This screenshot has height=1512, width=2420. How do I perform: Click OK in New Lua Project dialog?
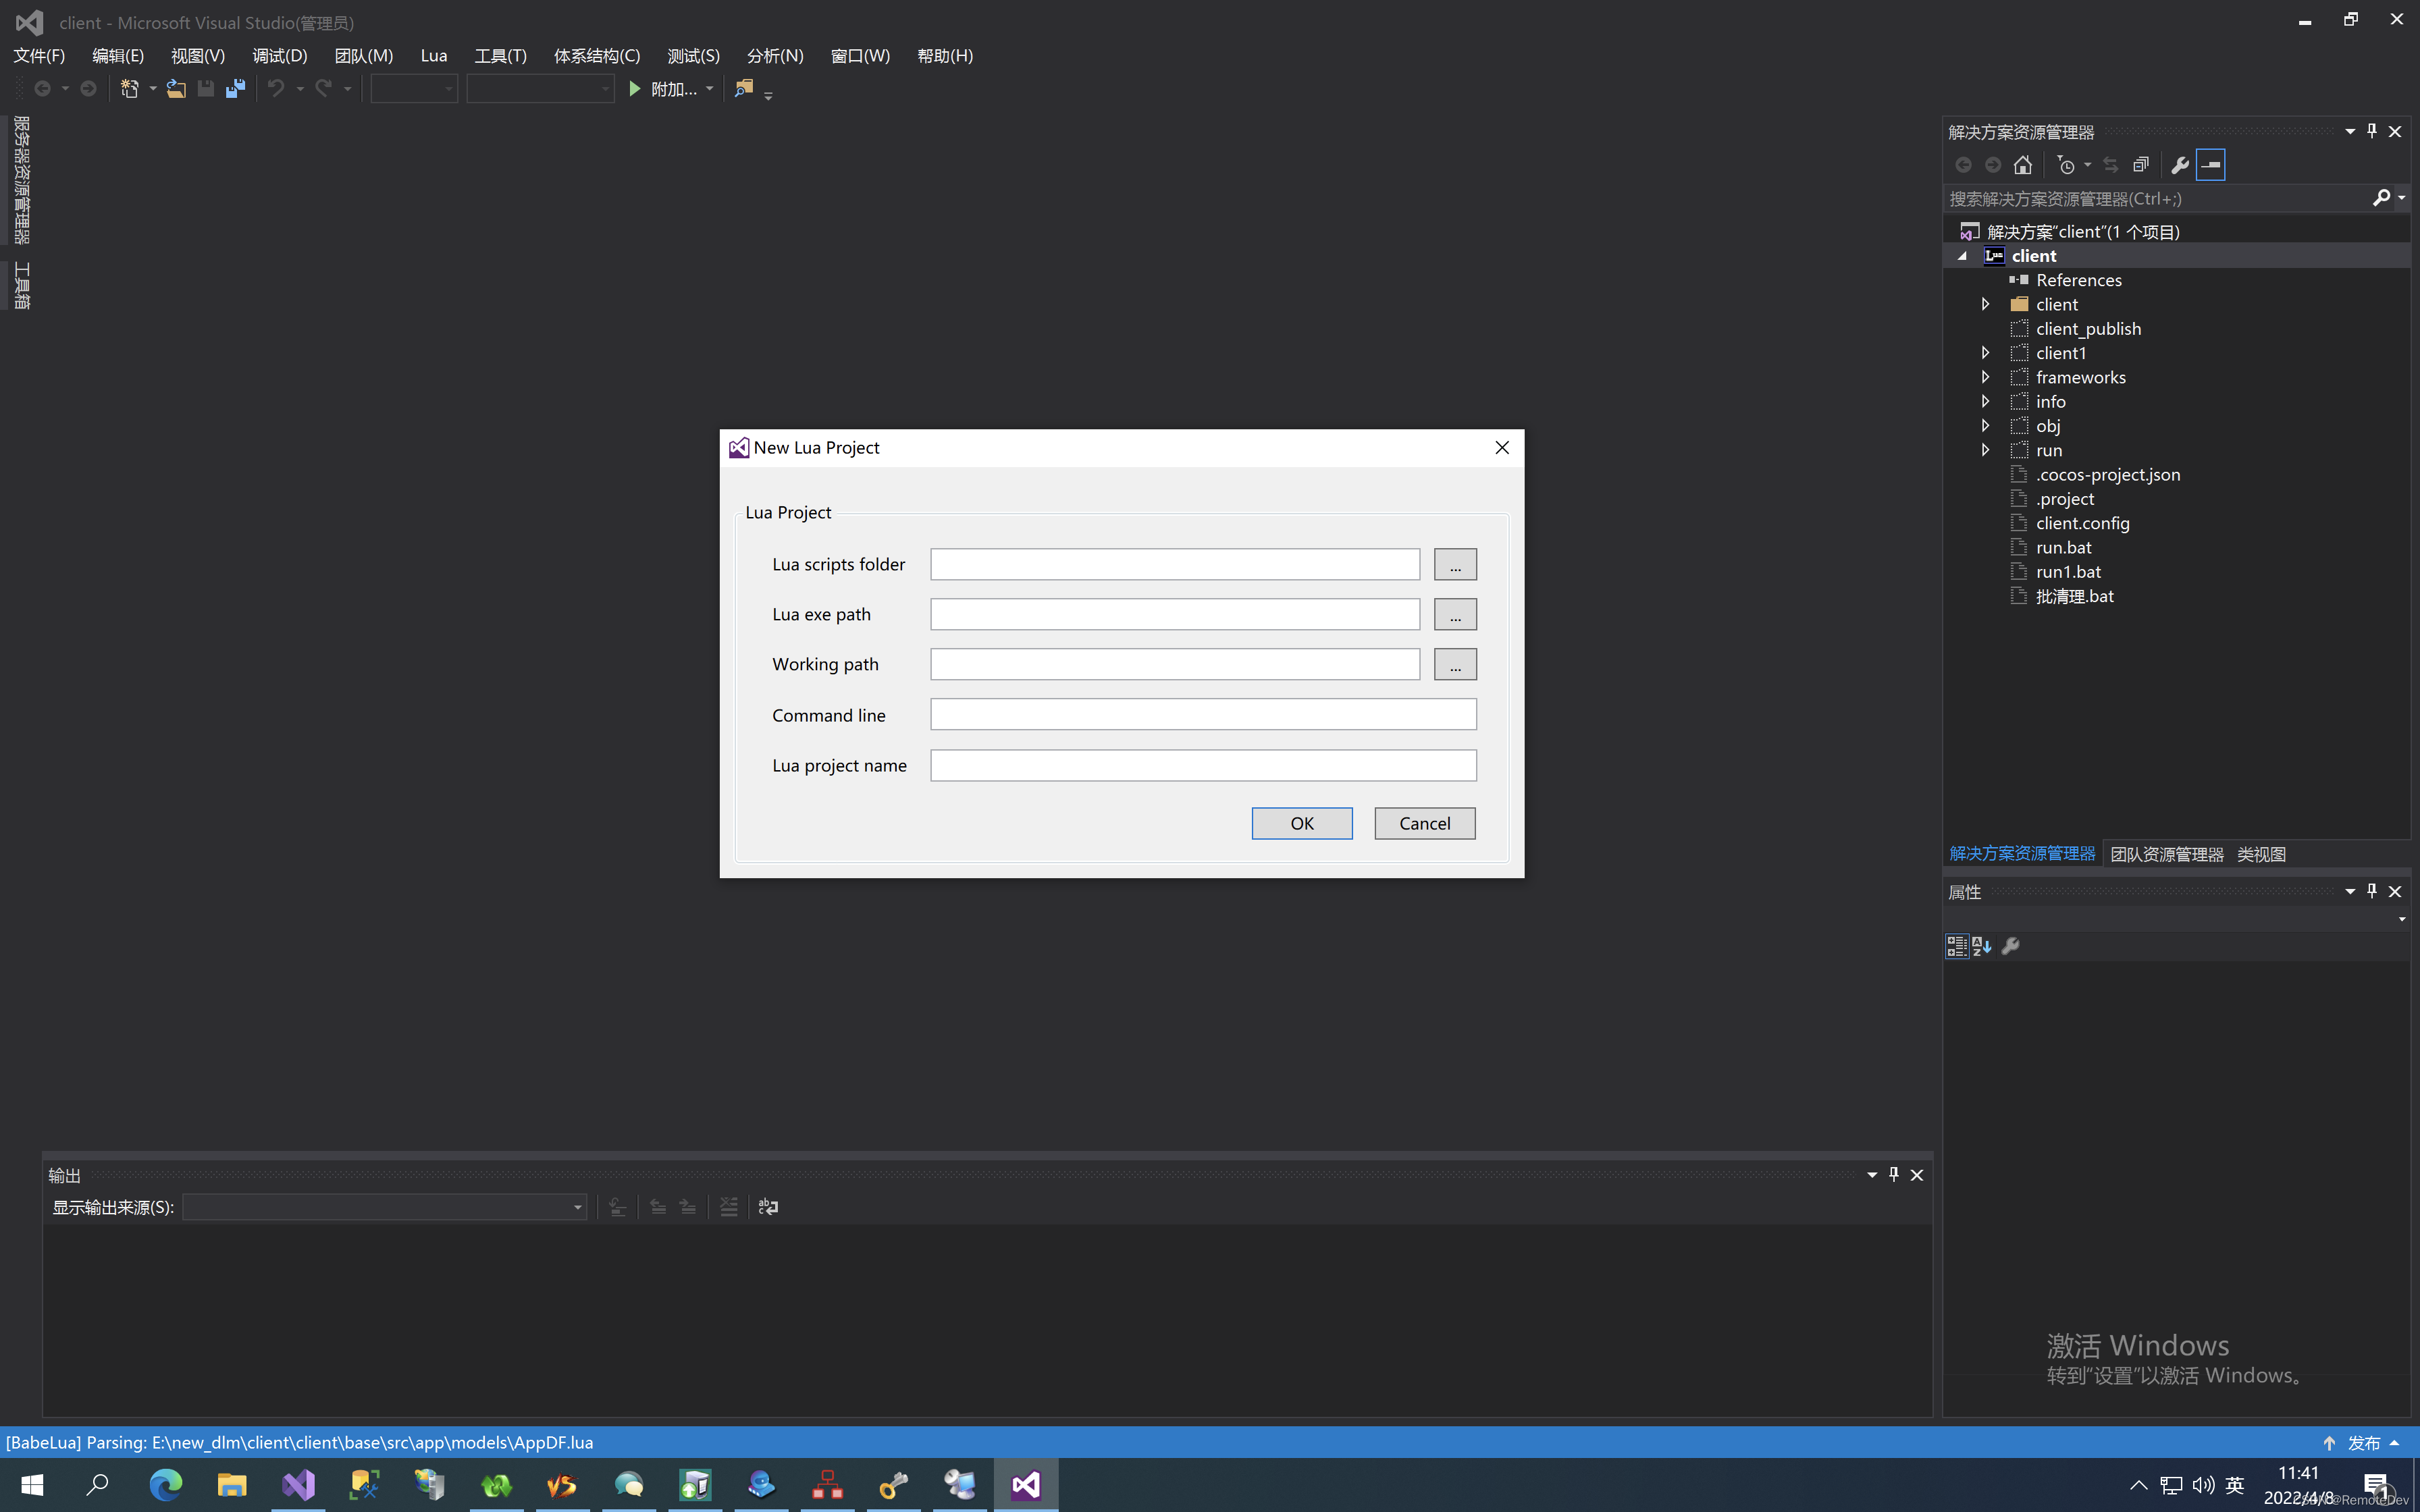pos(1301,823)
